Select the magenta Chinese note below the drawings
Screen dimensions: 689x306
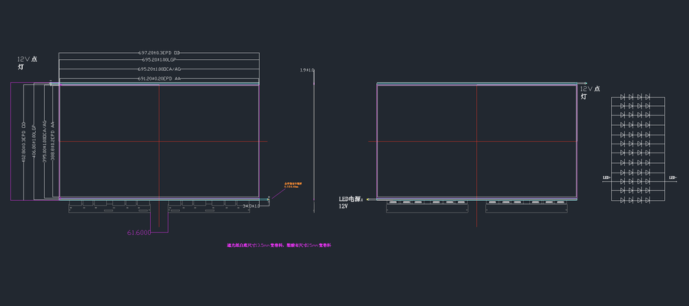click(278, 245)
